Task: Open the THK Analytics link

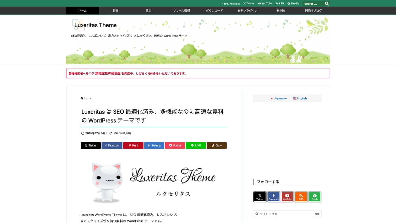Action: (x=231, y=4)
